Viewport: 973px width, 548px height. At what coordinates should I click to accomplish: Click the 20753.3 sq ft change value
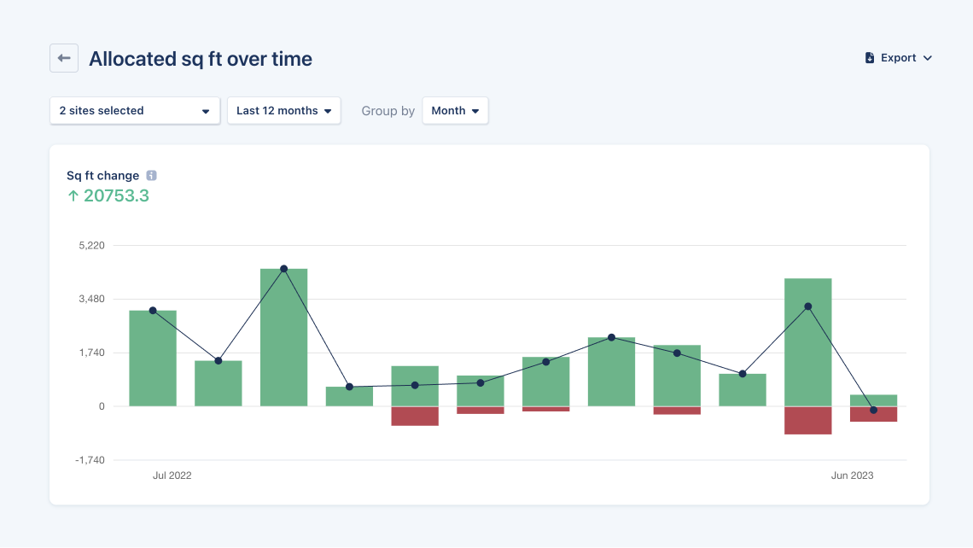[x=116, y=195]
